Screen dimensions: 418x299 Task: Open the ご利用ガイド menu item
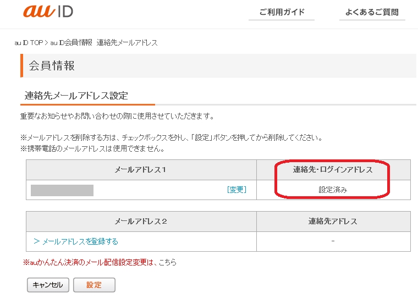point(282,12)
